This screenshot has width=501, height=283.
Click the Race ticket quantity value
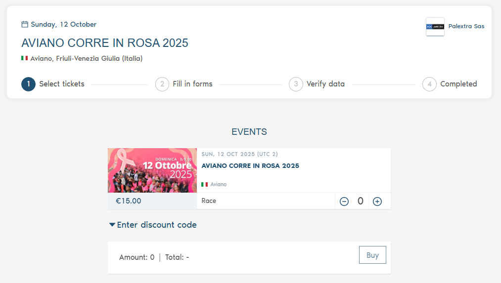coord(361,201)
